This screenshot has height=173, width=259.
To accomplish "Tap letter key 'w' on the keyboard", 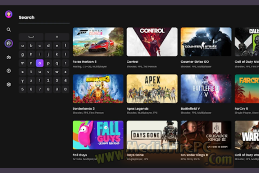I will click(x=57, y=72).
